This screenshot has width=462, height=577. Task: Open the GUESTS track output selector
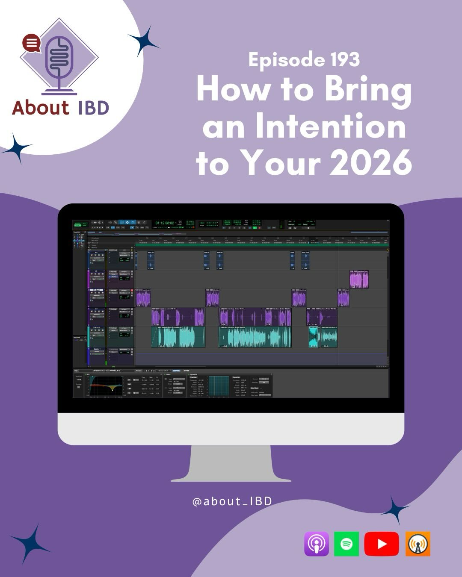(124, 331)
